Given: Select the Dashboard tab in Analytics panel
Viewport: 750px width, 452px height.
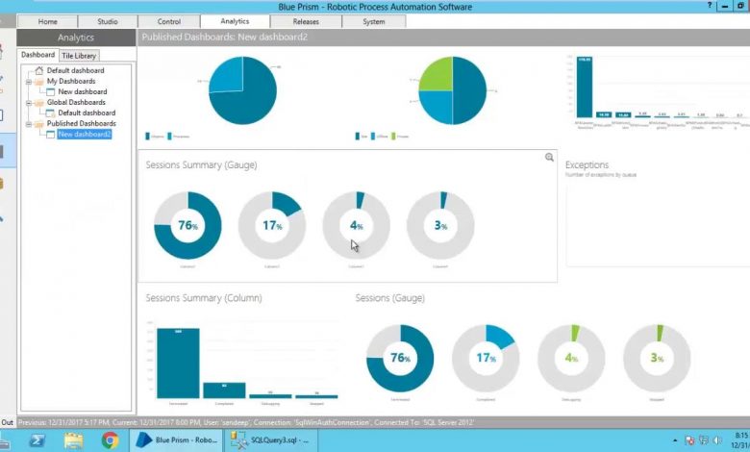Looking at the screenshot, I should (x=37, y=55).
